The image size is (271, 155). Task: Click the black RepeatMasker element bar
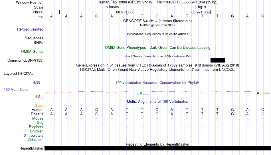(158, 148)
